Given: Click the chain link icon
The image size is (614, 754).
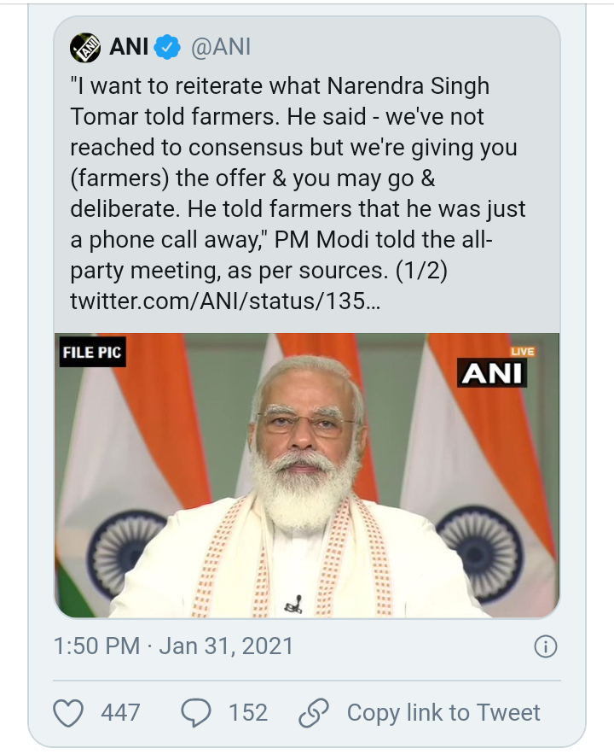Looking at the screenshot, I should (313, 712).
